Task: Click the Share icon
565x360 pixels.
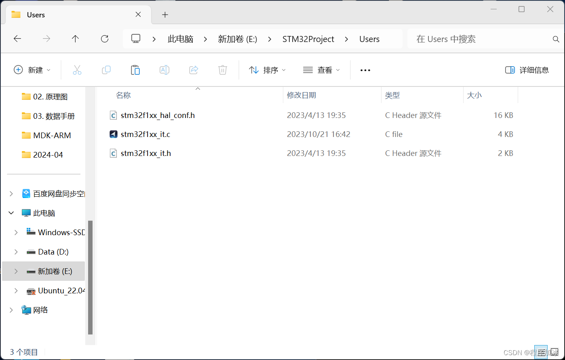Action: pyautogui.click(x=194, y=70)
